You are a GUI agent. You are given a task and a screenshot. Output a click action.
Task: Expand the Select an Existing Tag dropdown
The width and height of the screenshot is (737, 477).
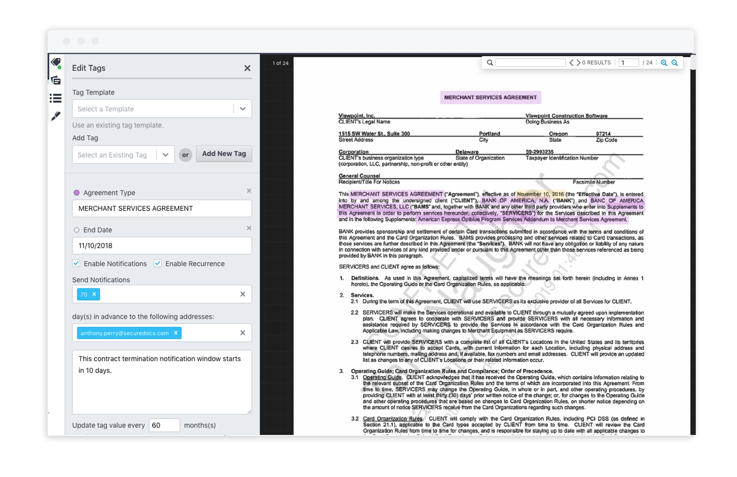(166, 155)
